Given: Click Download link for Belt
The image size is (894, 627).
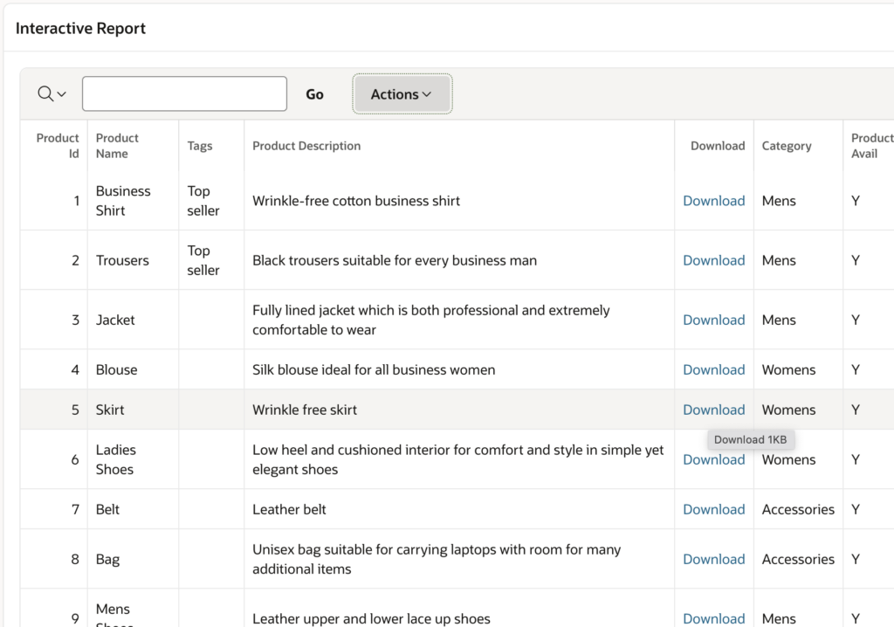Looking at the screenshot, I should (713, 509).
